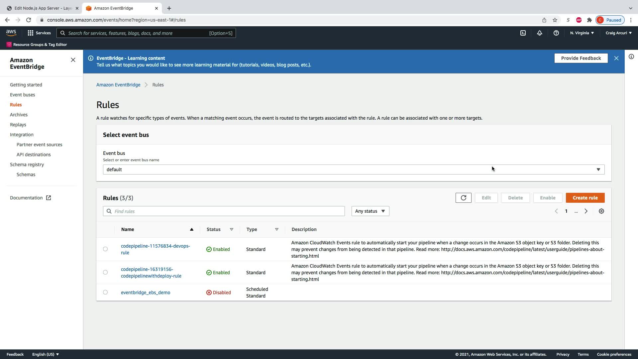Switch to the Edit Node.js App Server tab
Viewport: 638px width, 359px height.
click(x=43, y=8)
